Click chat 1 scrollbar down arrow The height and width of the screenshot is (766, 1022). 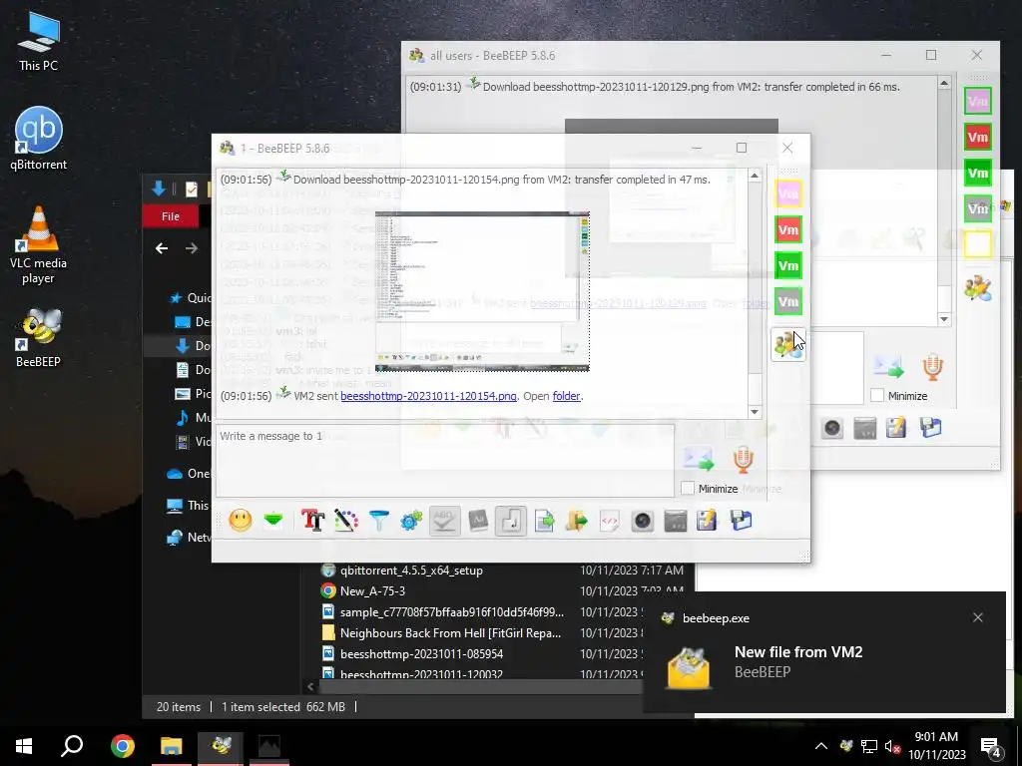coord(755,412)
